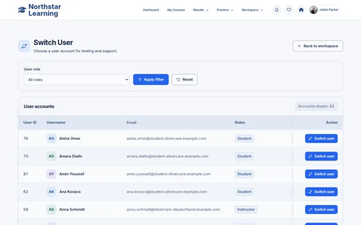This screenshot has width=361, height=225.
Task: Click the Northstar Learning graduation cap logo
Action: tap(22, 10)
